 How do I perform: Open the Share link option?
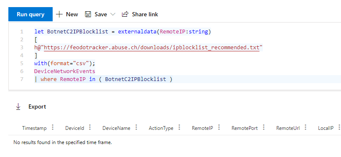(x=140, y=14)
